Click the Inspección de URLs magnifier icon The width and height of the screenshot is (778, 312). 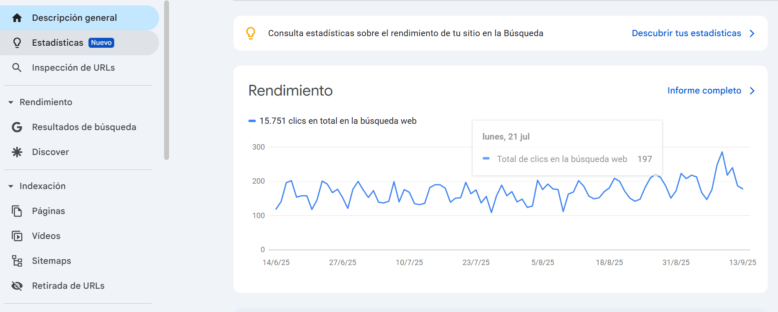(x=17, y=67)
